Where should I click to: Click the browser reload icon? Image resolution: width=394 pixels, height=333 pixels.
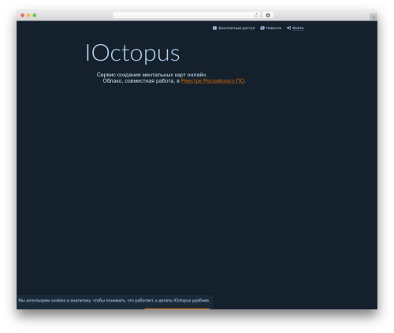256,16
